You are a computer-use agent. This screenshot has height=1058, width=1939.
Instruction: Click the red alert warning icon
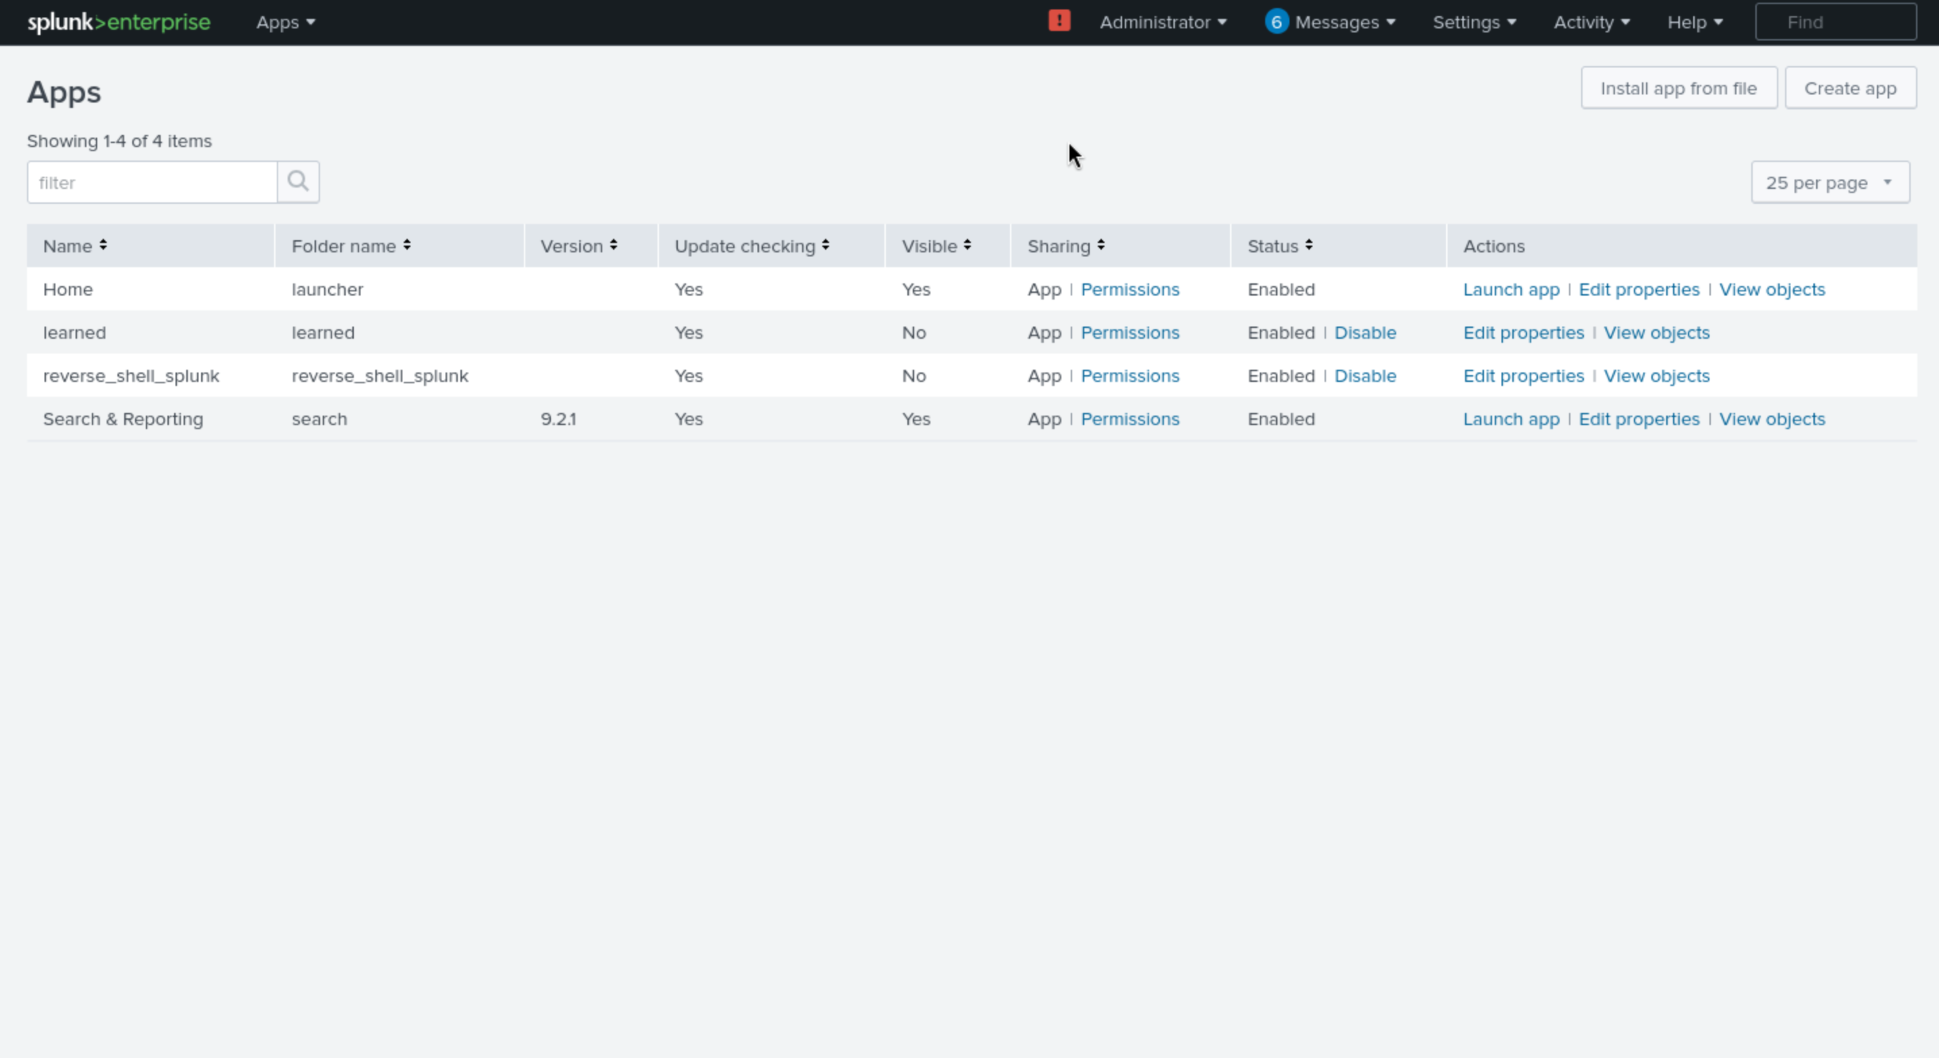(1059, 21)
